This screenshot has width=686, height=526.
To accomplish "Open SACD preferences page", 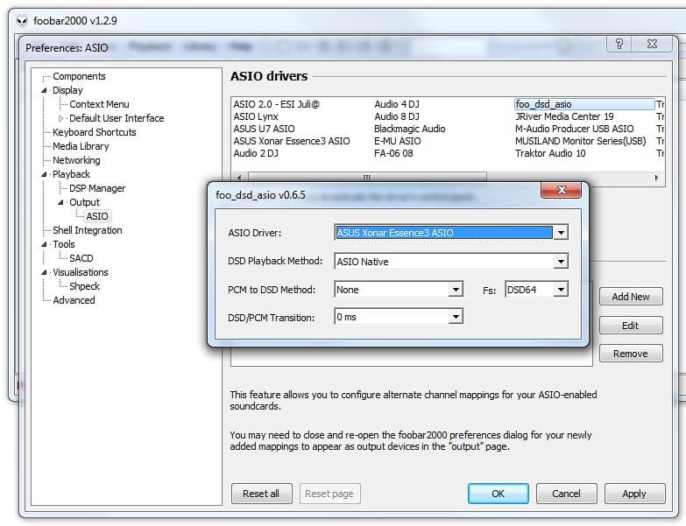I will pos(81,258).
